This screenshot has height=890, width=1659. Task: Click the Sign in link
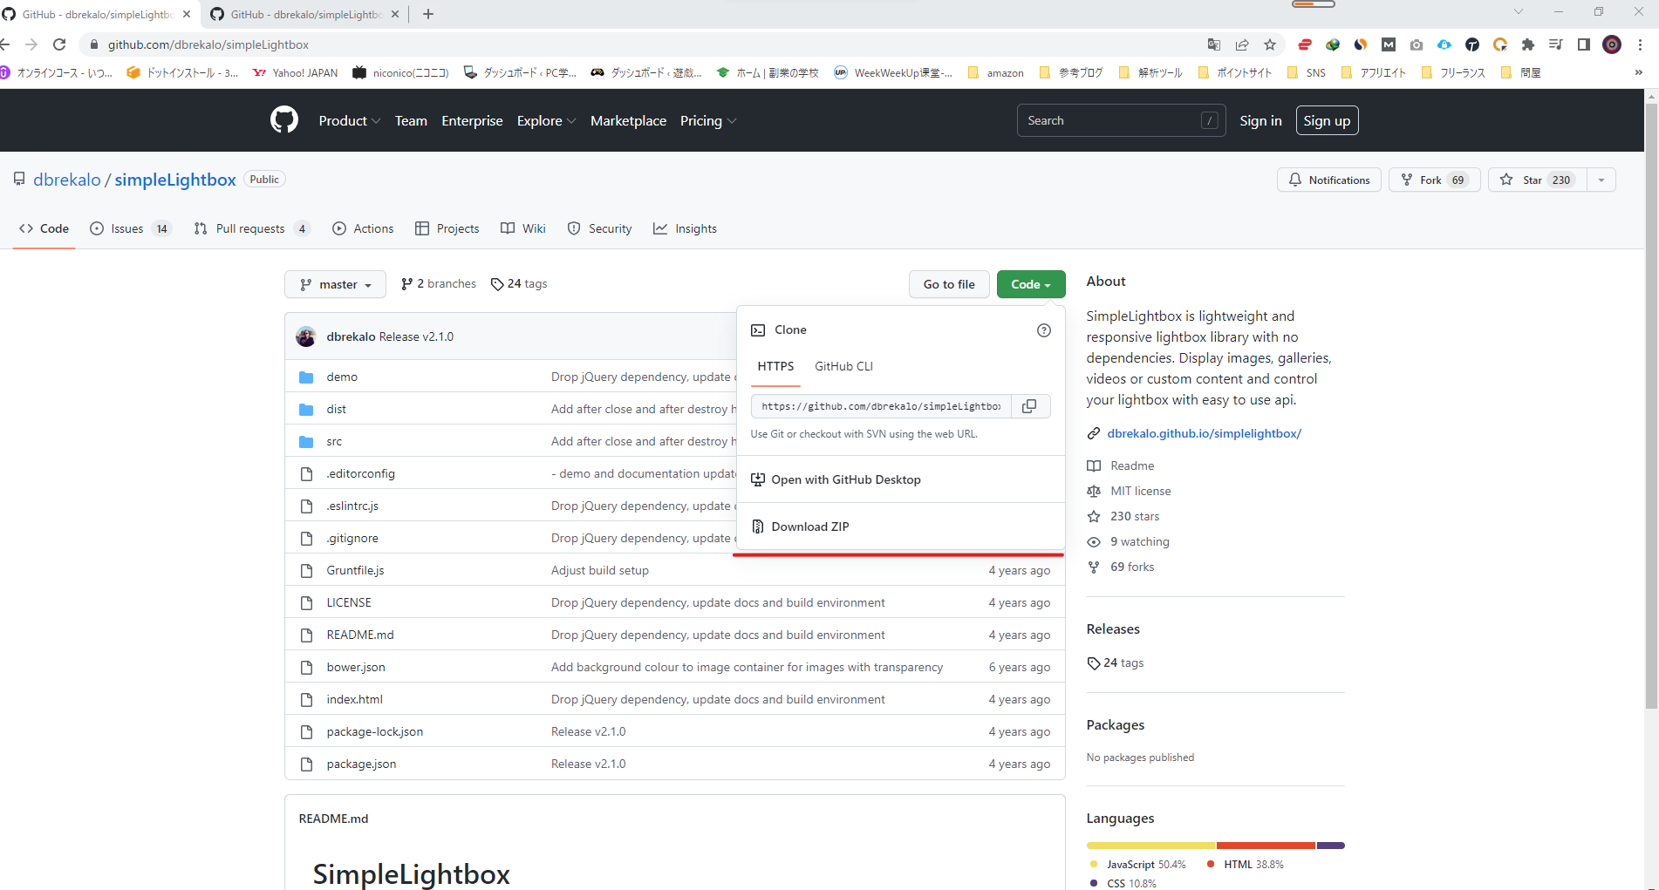pyautogui.click(x=1260, y=120)
